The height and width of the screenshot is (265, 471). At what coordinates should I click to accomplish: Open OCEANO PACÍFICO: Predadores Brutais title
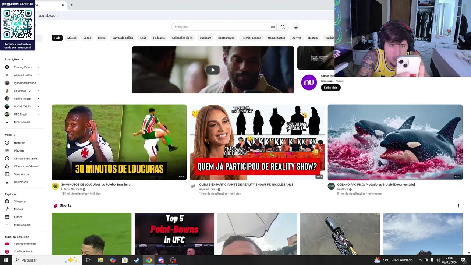376,185
